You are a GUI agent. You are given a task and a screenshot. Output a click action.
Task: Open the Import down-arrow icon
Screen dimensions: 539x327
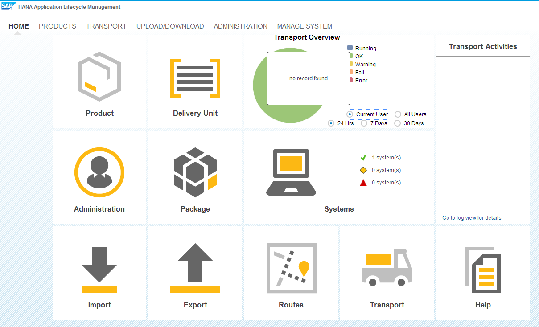click(99, 270)
